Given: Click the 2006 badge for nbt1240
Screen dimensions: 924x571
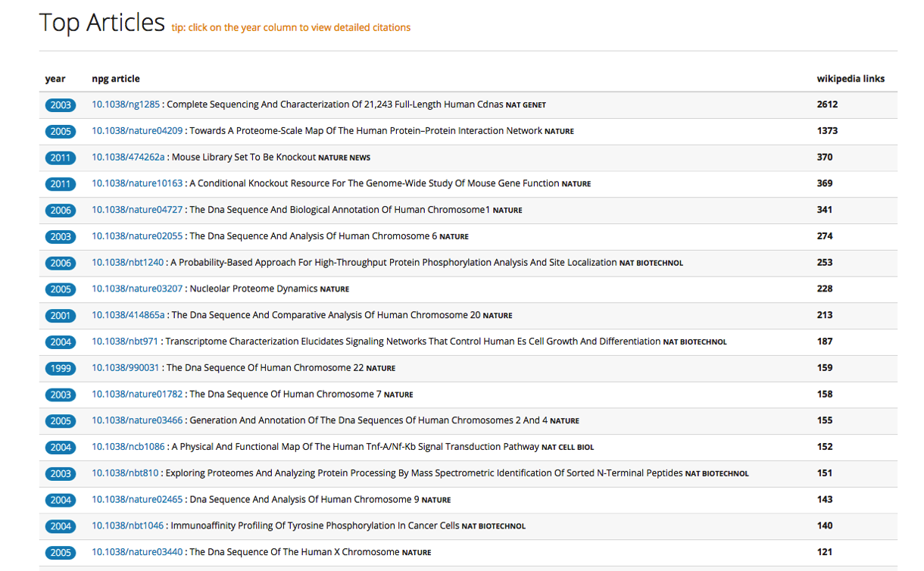Looking at the screenshot, I should (61, 264).
